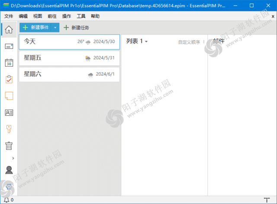Click the 新建事件 button
This screenshot has height=204, width=277.
tap(35, 28)
